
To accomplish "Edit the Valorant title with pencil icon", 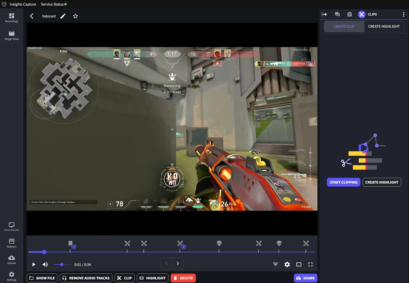I will (x=63, y=16).
